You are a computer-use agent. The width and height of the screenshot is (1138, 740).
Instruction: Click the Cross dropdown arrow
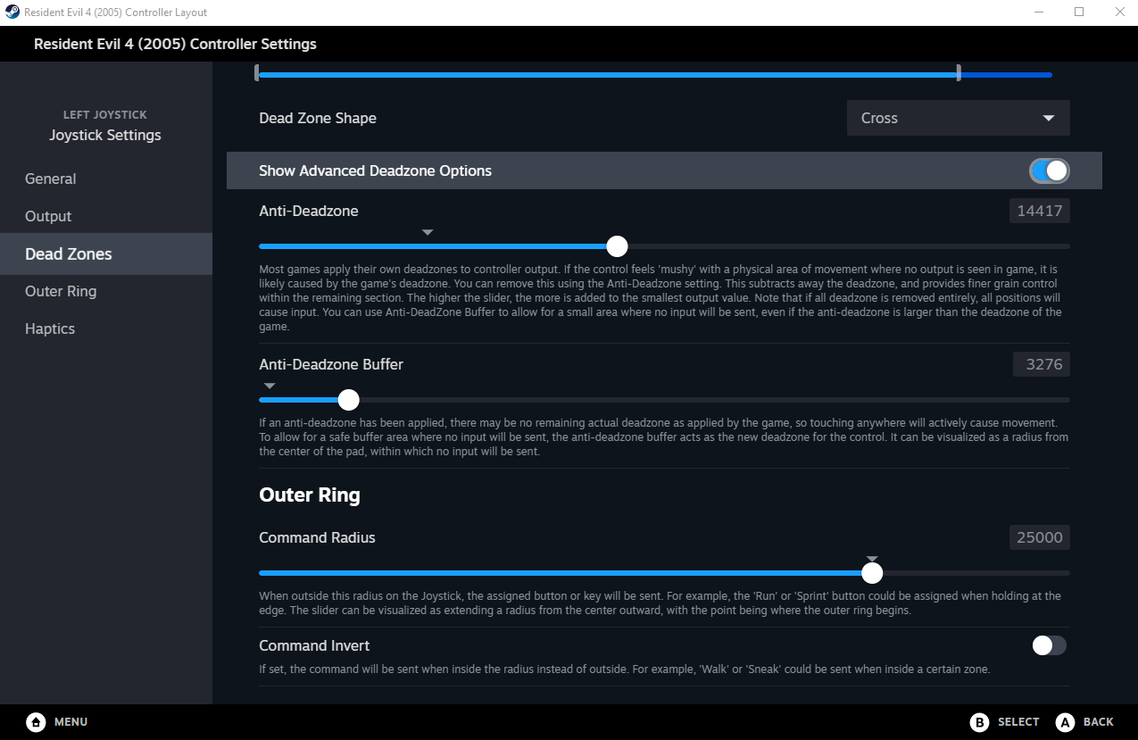(1049, 118)
